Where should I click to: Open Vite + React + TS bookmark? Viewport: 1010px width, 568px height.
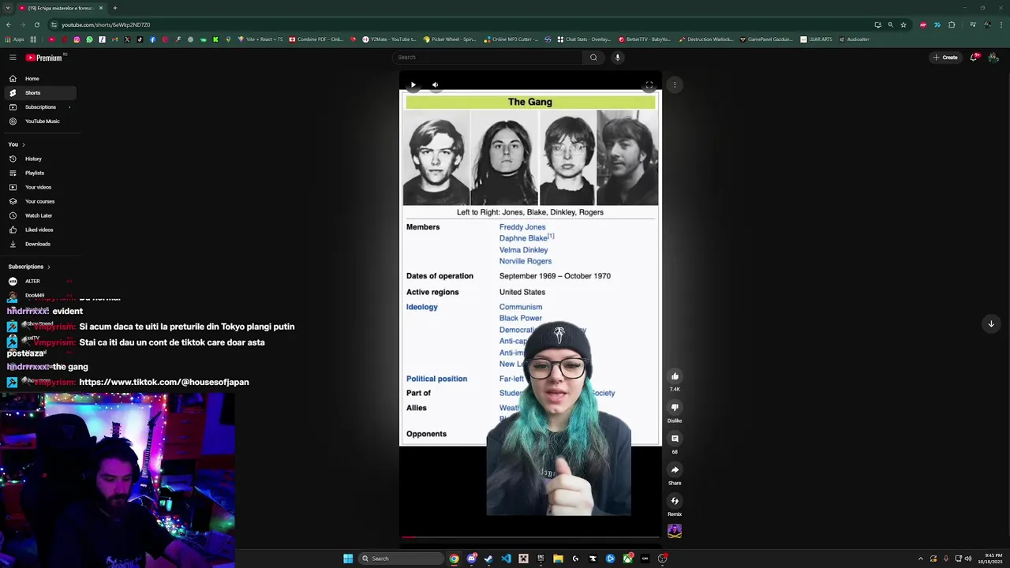[x=260, y=39]
